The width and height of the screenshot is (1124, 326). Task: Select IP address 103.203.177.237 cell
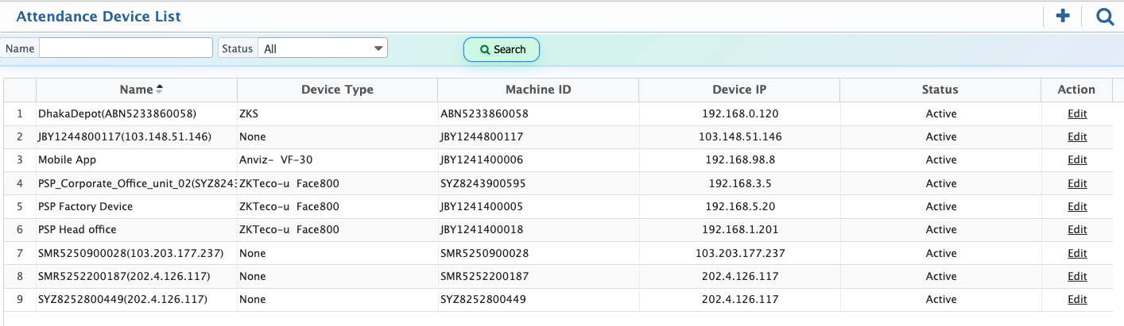[739, 253]
